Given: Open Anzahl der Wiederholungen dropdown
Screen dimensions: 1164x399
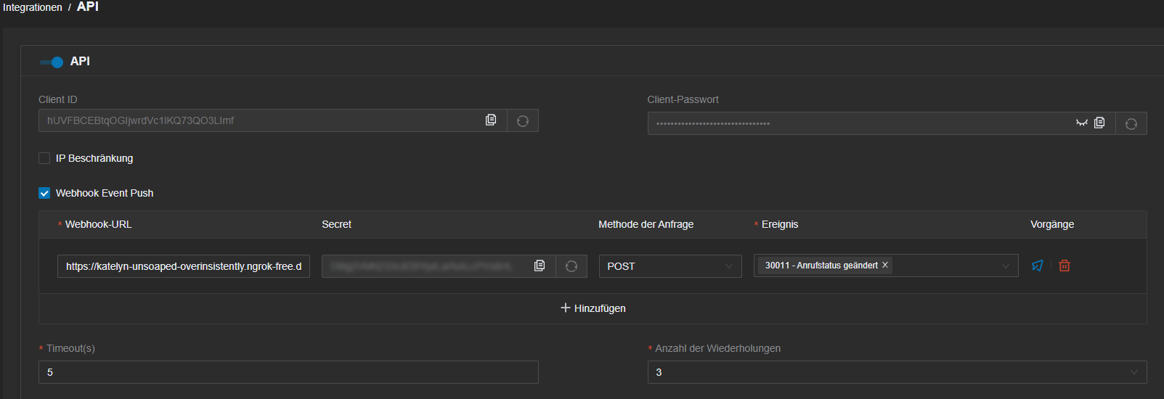Looking at the screenshot, I should click(x=897, y=372).
